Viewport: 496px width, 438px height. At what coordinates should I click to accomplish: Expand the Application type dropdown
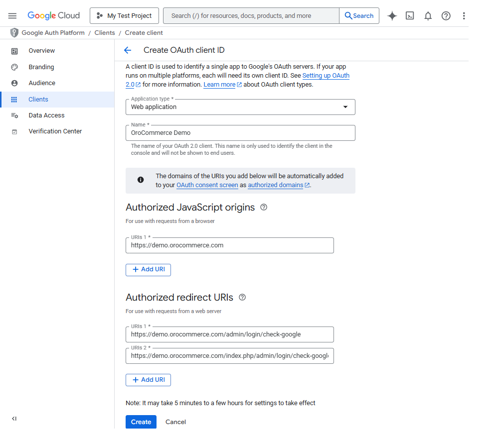[240, 107]
